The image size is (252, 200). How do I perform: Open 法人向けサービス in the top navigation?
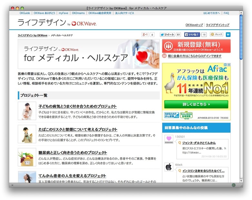click(125, 13)
